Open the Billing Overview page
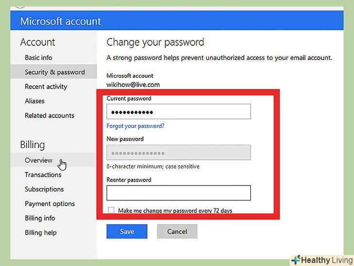Viewport: 354px width, 266px height. (38, 160)
